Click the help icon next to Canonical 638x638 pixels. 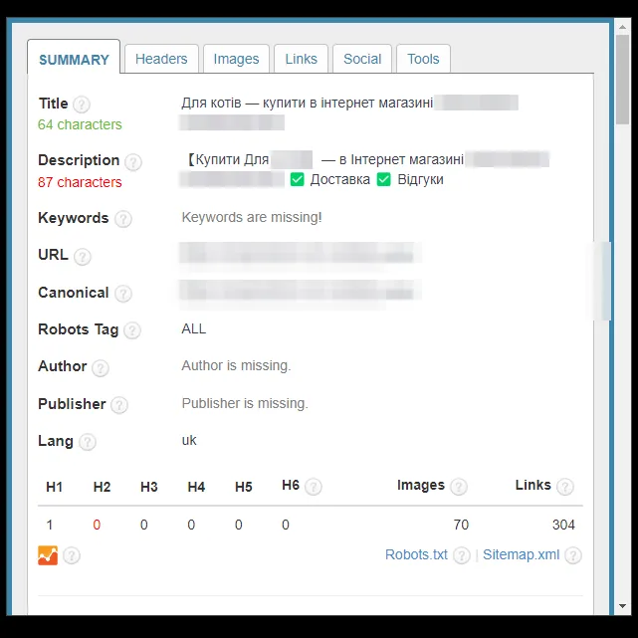pos(122,294)
